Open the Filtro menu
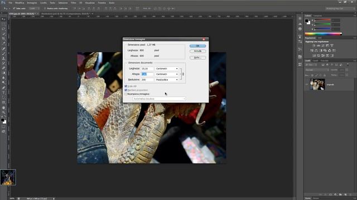 coord(73,3)
